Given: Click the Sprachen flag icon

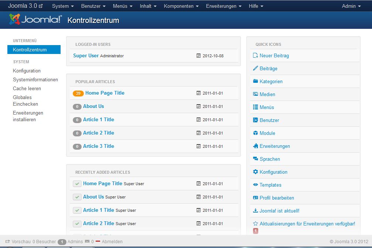Looking at the screenshot, I should coord(255,159).
